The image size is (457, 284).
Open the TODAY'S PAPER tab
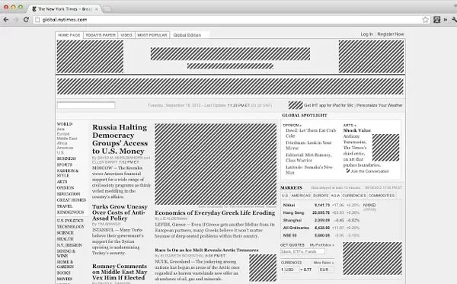[101, 35]
